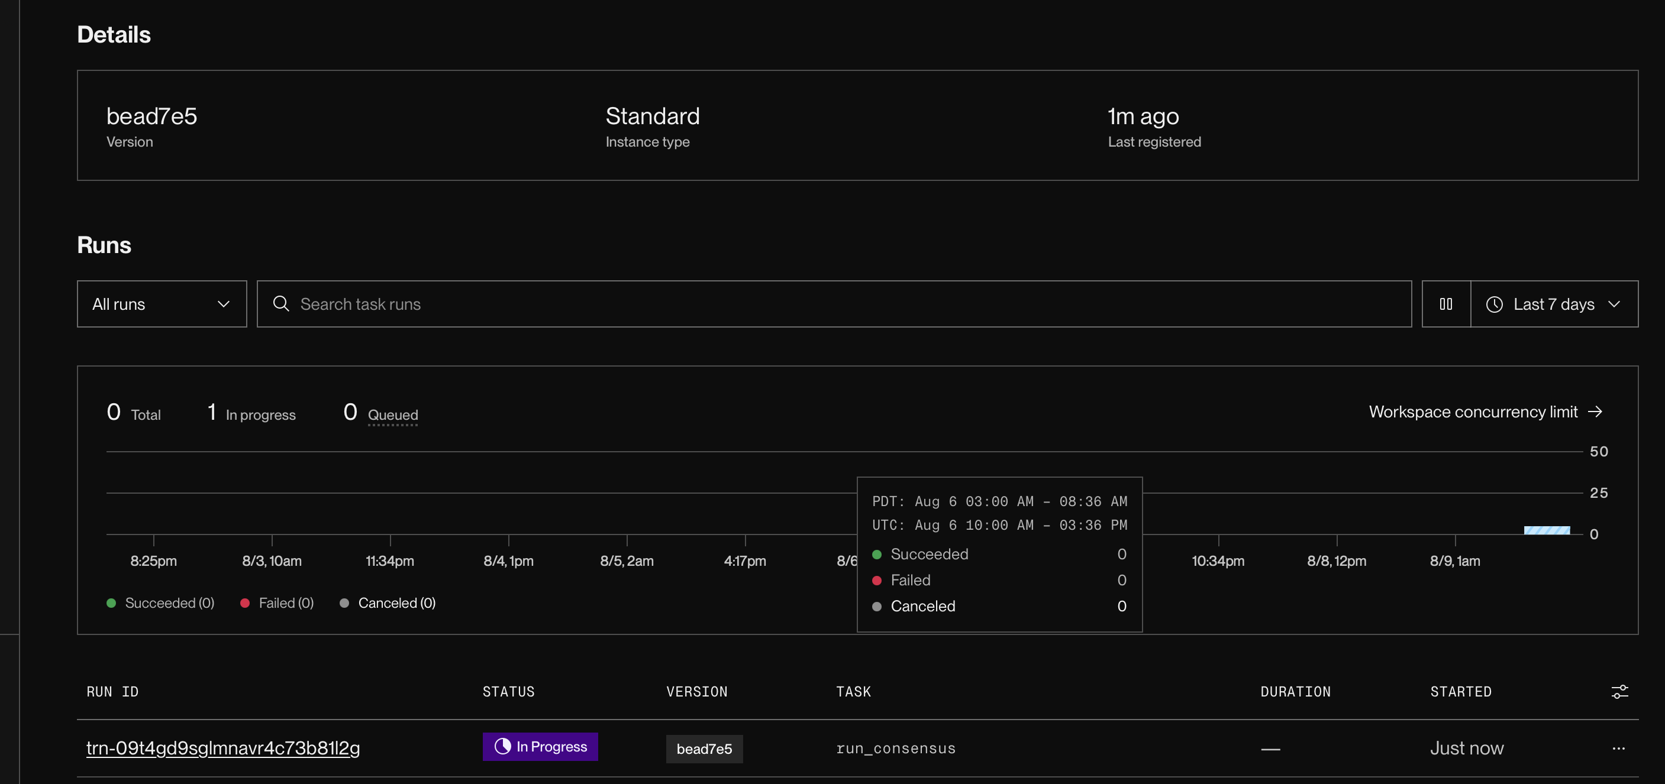Open the more options menu for the run row

pyautogui.click(x=1618, y=748)
